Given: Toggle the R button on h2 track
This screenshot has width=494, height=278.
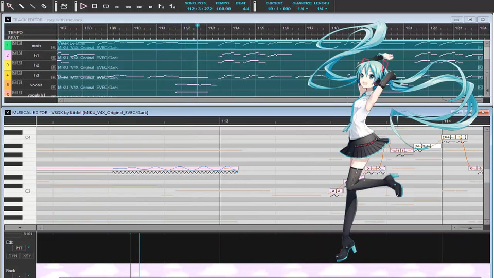Looking at the screenshot, I should click(x=54, y=67).
